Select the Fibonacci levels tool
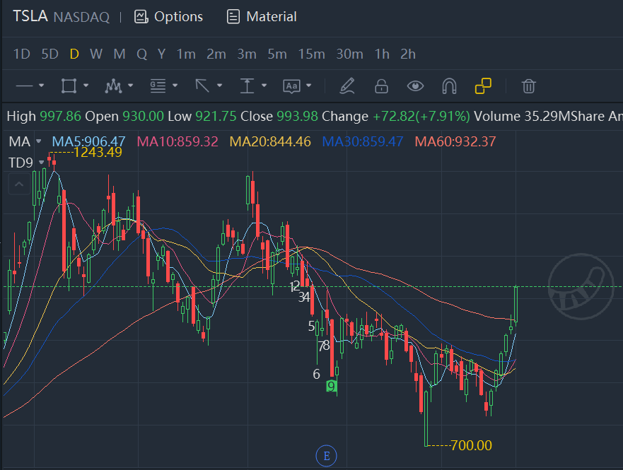Viewport: 623px width, 470px height. point(158,86)
